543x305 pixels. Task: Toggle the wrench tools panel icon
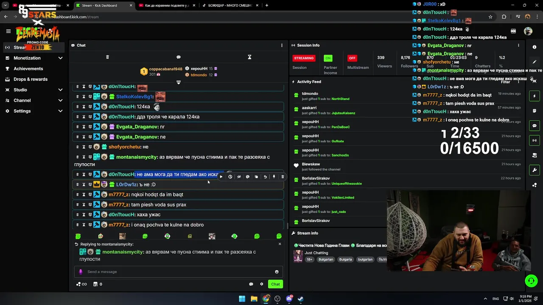click(x=535, y=170)
